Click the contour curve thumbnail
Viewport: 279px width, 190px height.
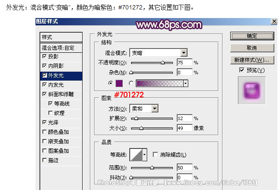(x=136, y=155)
